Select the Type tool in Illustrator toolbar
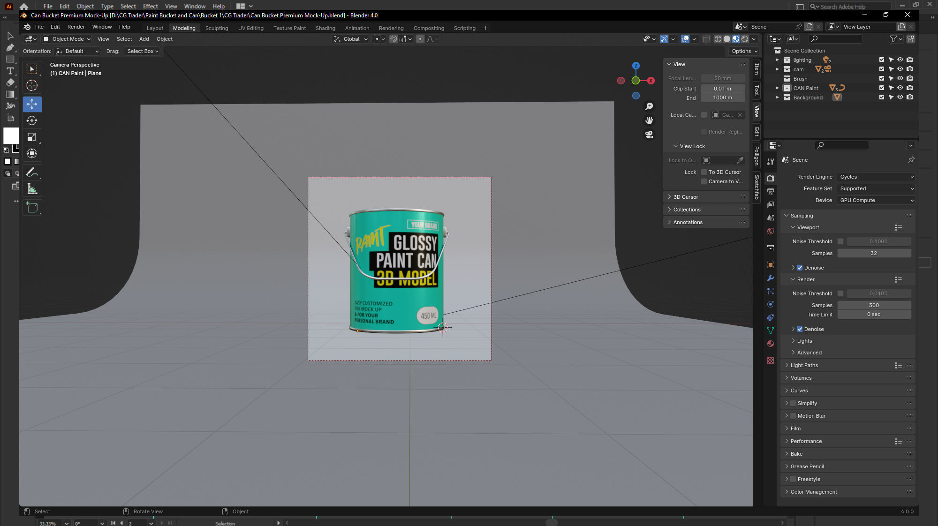This screenshot has width=938, height=526. click(x=10, y=71)
